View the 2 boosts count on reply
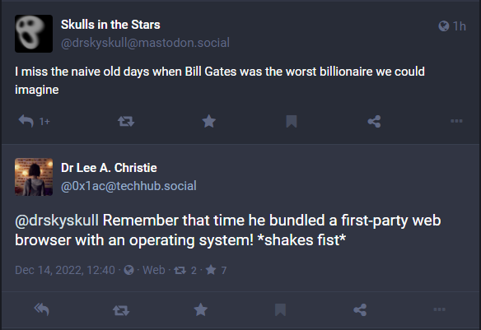 pyautogui.click(x=185, y=270)
